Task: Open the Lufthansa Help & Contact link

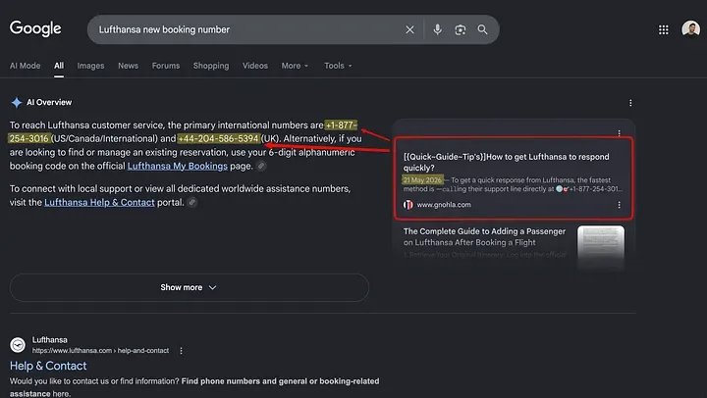Action: (99, 203)
